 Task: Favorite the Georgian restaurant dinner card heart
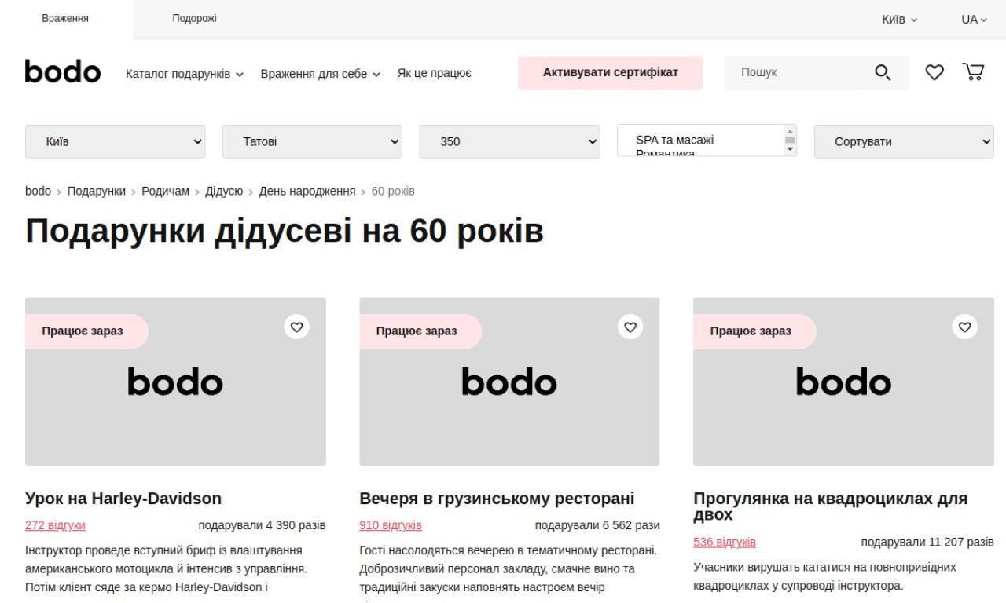tap(630, 327)
